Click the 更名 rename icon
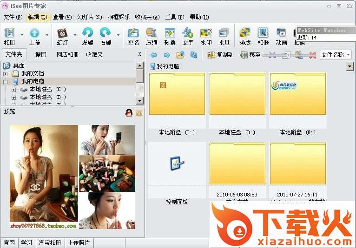The height and width of the screenshot is (248, 356). tap(133, 33)
